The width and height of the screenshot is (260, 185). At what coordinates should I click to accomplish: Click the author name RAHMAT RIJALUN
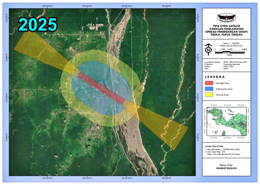tap(226, 168)
